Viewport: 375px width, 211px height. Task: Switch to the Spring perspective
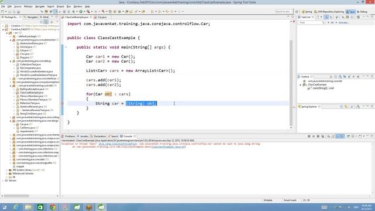click(307, 12)
